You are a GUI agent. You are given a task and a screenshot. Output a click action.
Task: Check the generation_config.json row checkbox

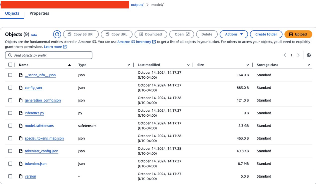tap(10, 100)
